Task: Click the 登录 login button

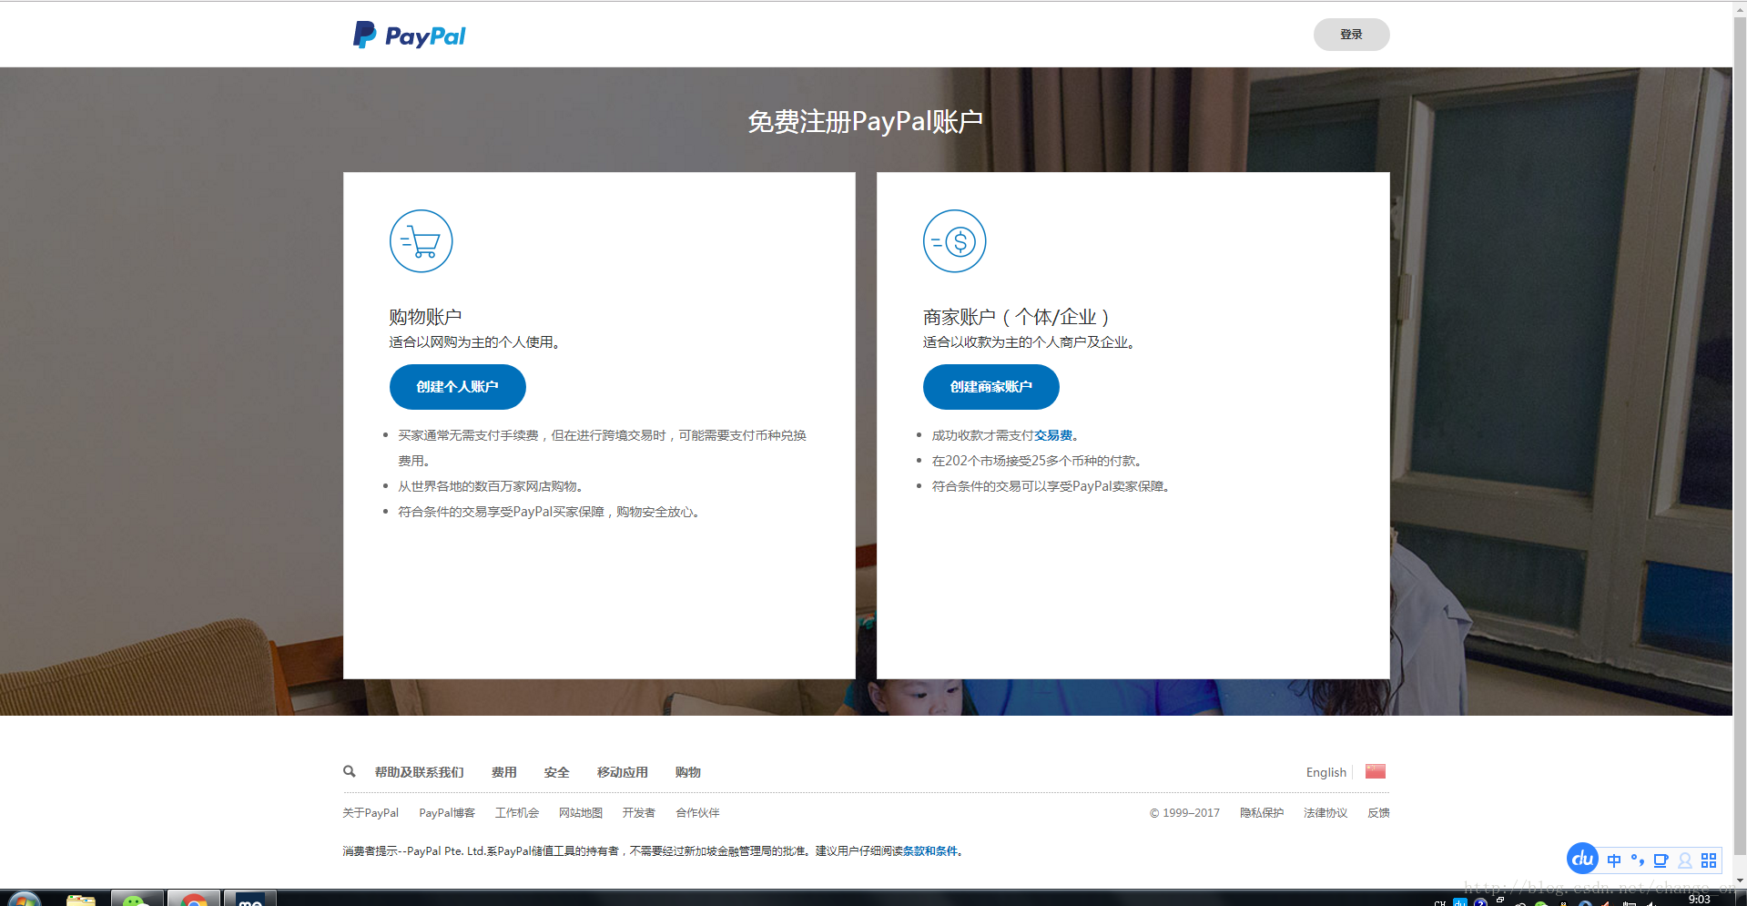Action: (x=1351, y=35)
